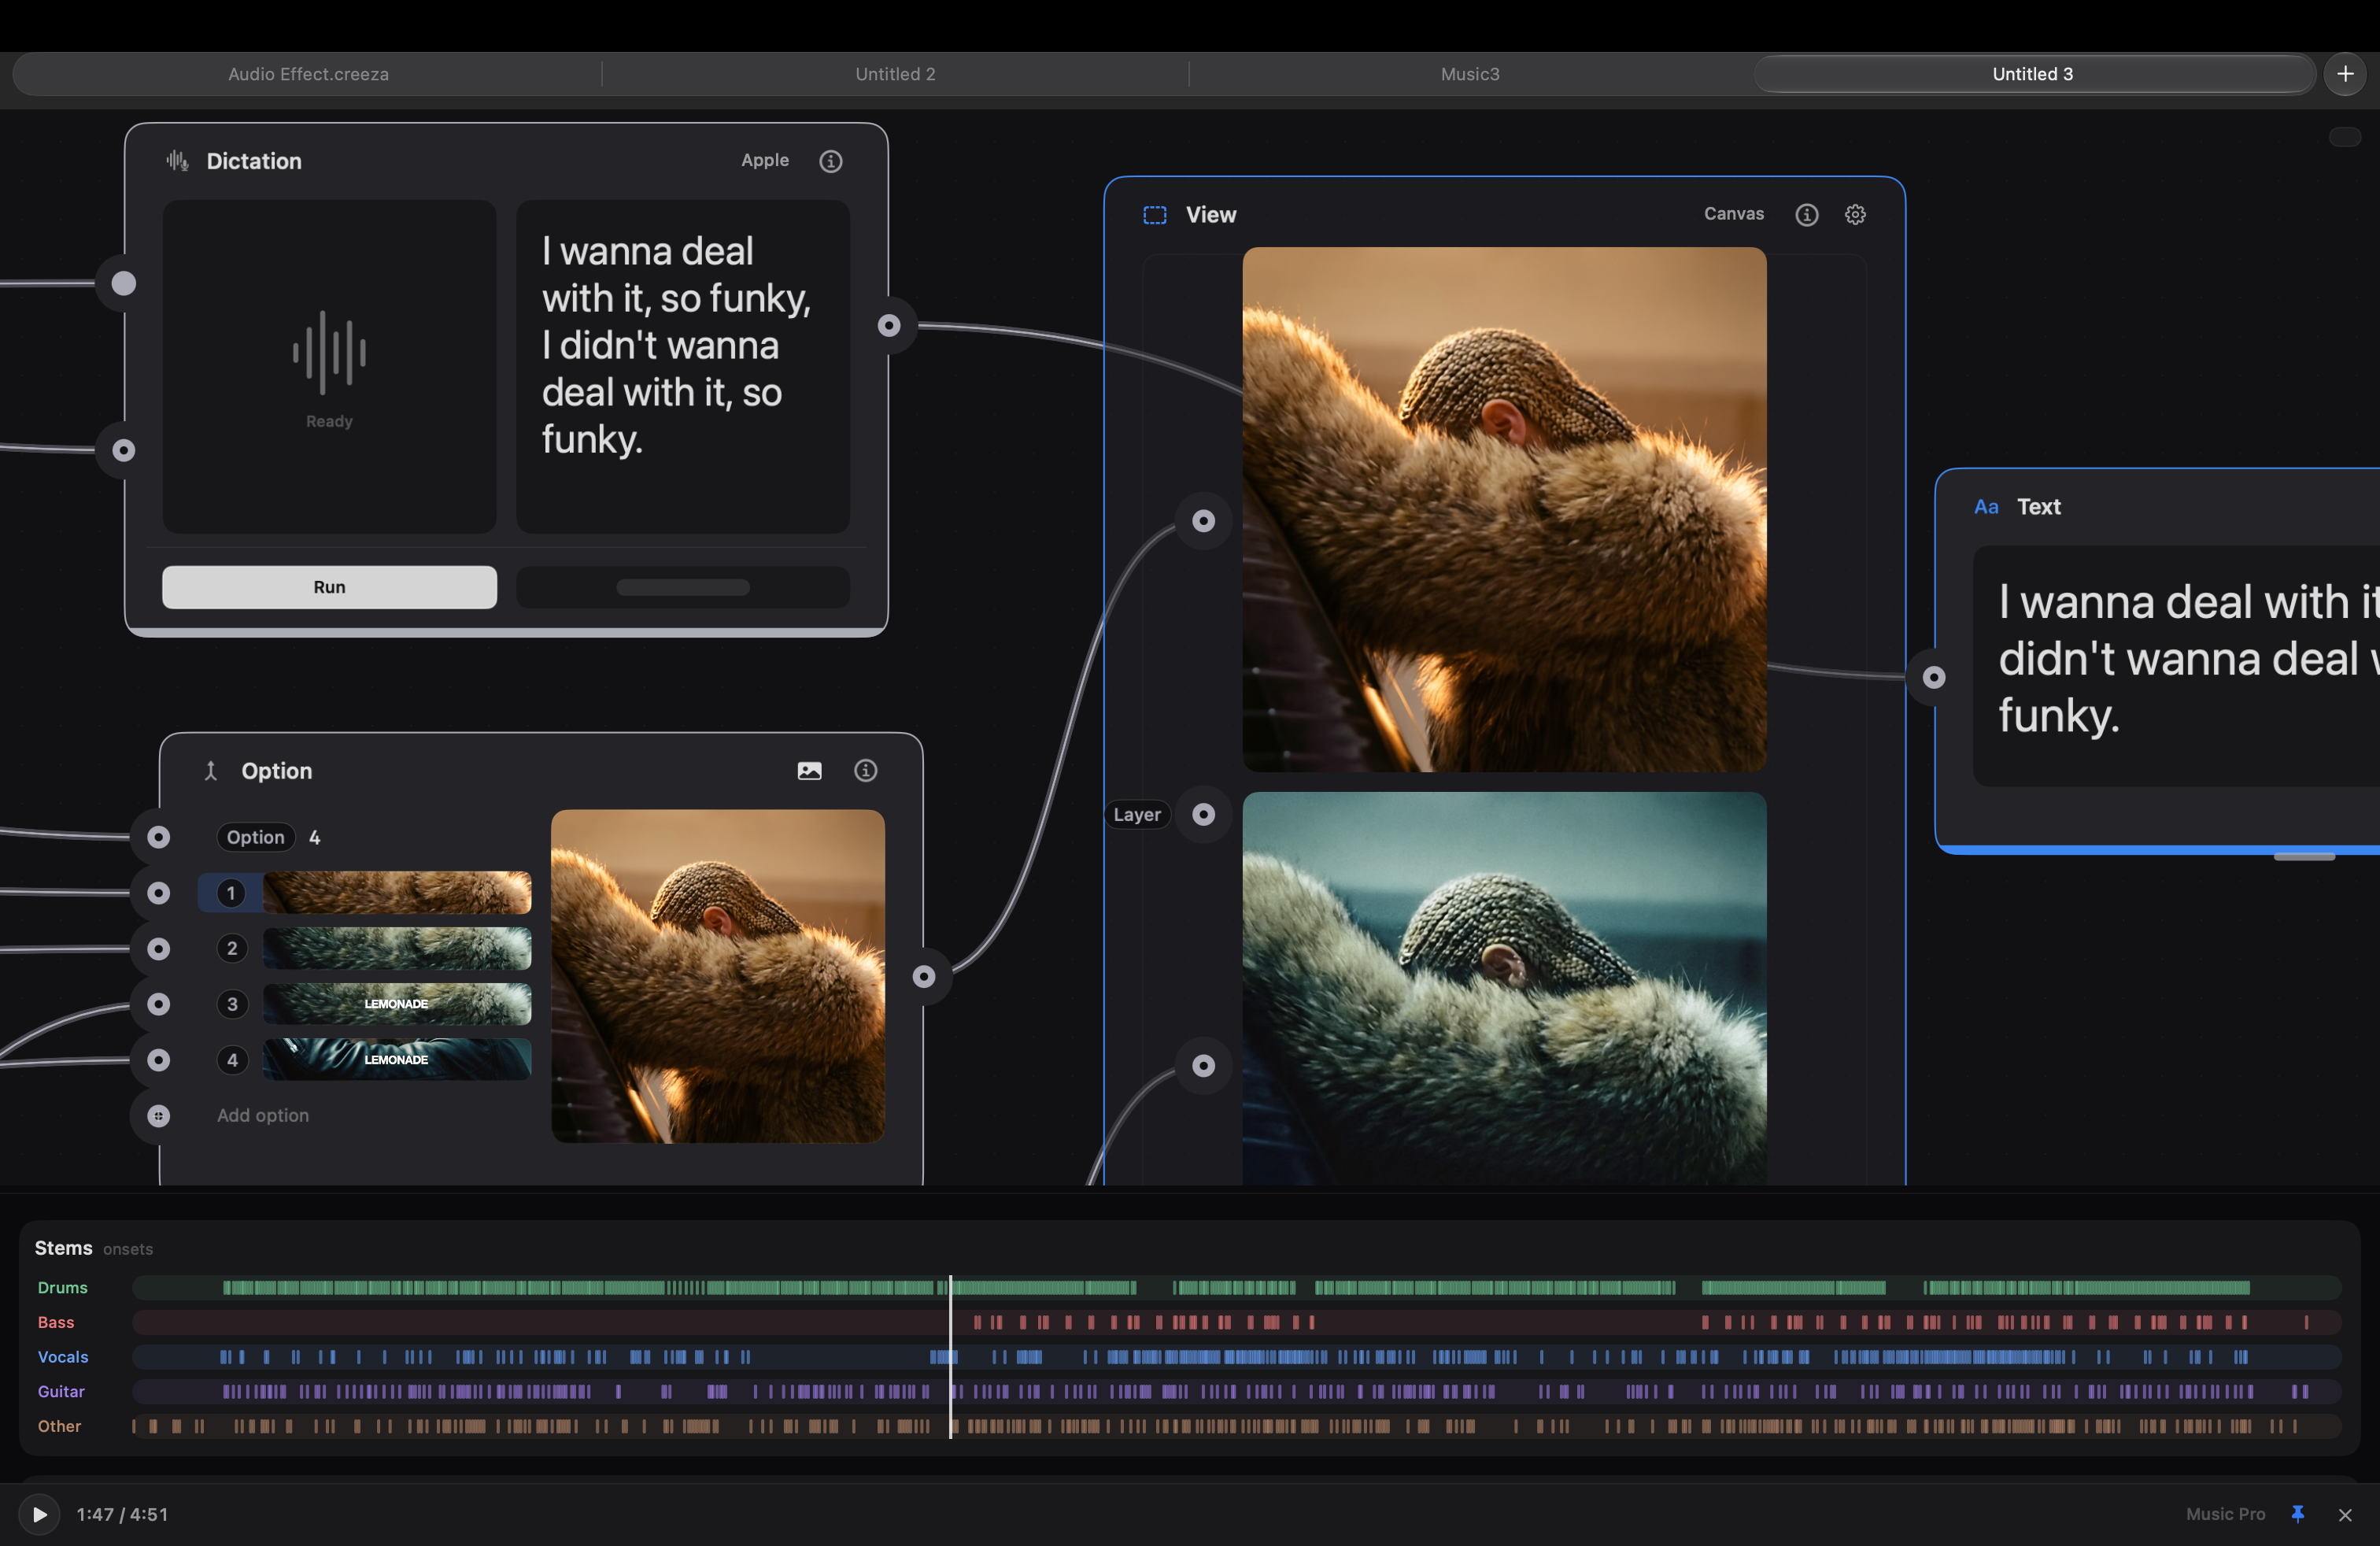Screen dimensions: 2380x1546
Task: Switch to Audio Effect.creeza tab
Action: [308, 74]
